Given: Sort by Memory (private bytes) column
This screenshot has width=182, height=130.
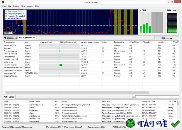Looking at the screenshot, I should click(x=90, y=42).
